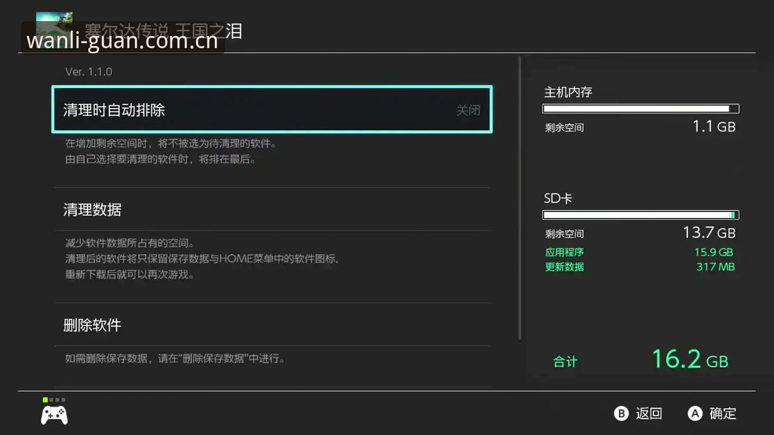The height and width of the screenshot is (435, 774).
Task: Click the circled A icon
Action: [x=695, y=413]
